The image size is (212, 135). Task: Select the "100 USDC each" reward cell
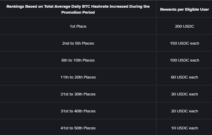[x=184, y=60]
